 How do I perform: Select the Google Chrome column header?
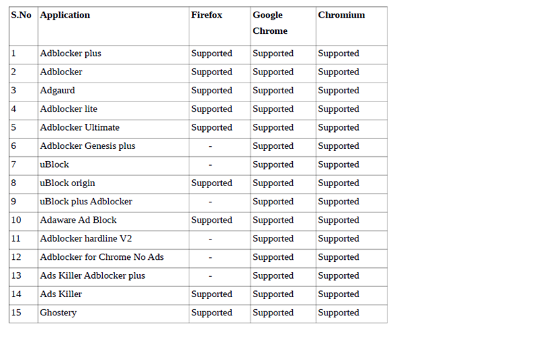tap(270, 23)
